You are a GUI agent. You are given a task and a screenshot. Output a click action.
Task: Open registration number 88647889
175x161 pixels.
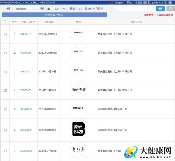coord(26,130)
